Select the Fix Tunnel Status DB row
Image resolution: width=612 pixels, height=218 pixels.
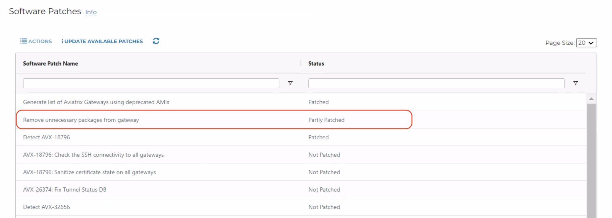(x=65, y=189)
